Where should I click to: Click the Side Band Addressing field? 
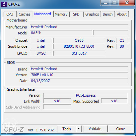point(57,107)
